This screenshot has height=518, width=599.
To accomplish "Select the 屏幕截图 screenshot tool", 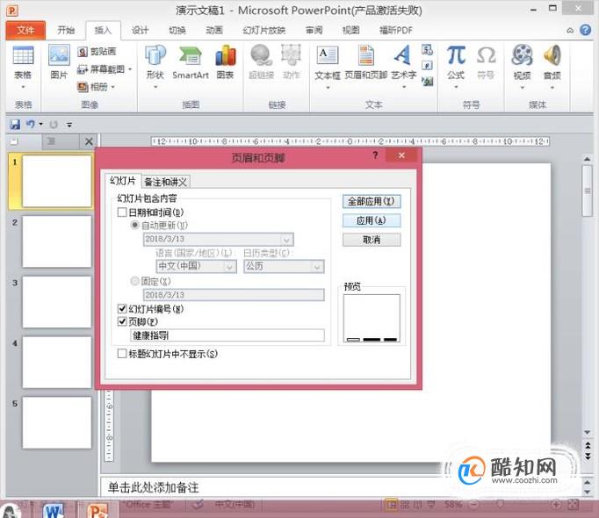I will [101, 69].
